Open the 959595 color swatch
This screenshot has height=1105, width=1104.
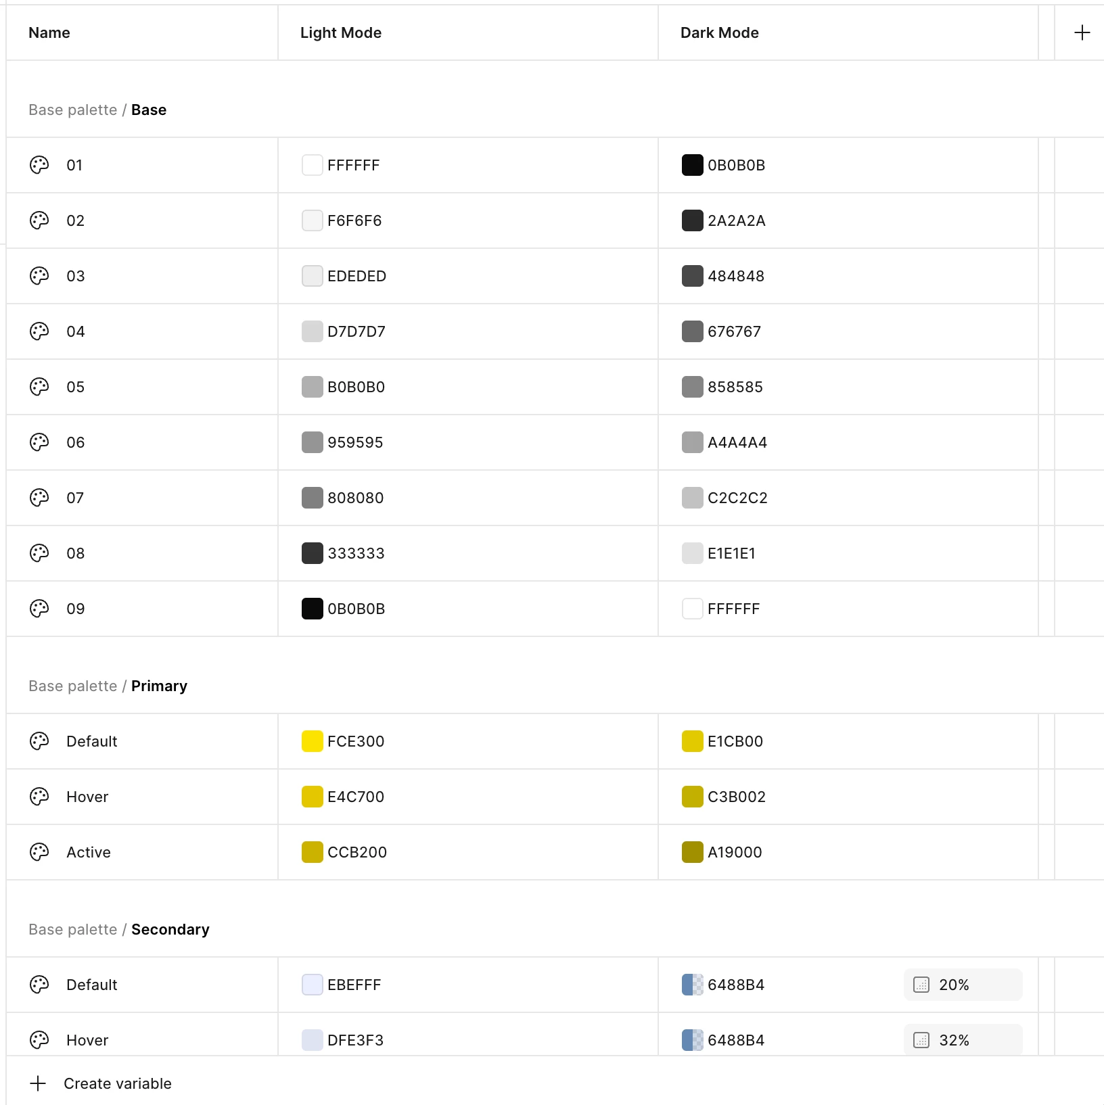(x=312, y=442)
